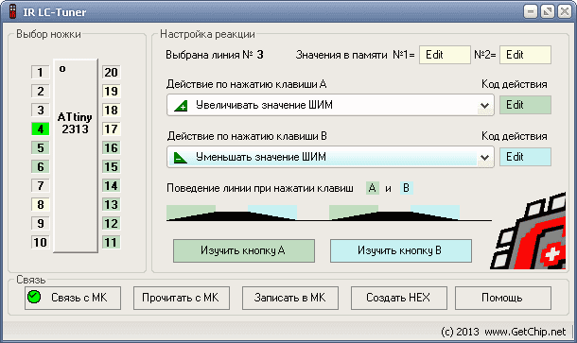Click the green 'A' key label swatch
This screenshot has height=343, width=577.
point(373,188)
